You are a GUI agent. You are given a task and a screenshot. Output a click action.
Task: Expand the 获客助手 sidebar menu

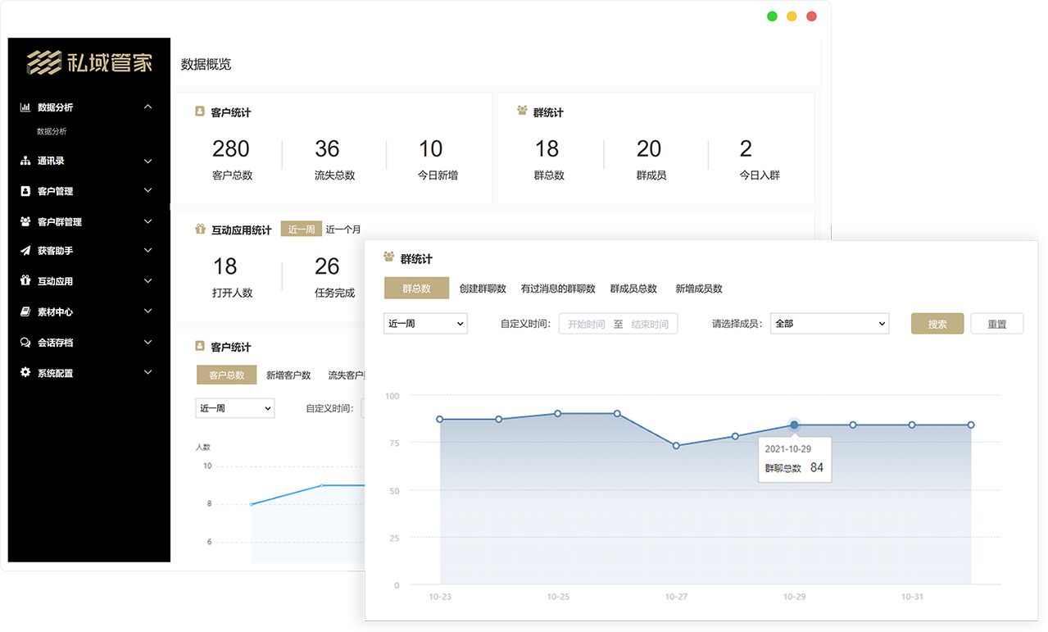point(147,251)
